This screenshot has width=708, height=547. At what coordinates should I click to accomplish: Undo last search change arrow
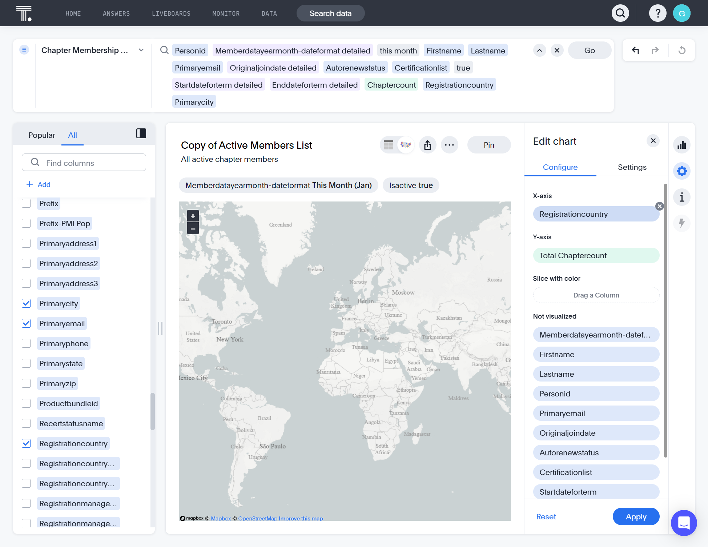click(635, 50)
